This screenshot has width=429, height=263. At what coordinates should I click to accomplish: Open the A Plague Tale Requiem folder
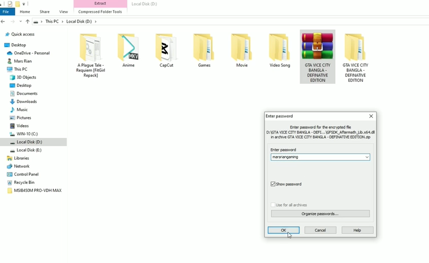coord(91,56)
